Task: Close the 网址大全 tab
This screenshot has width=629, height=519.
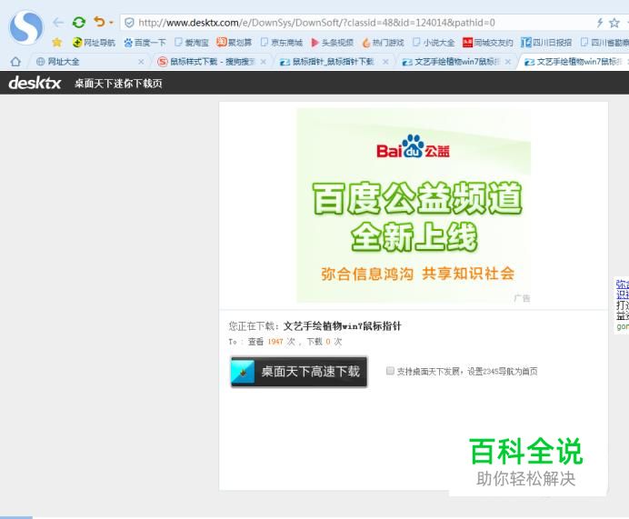Action: [x=141, y=62]
